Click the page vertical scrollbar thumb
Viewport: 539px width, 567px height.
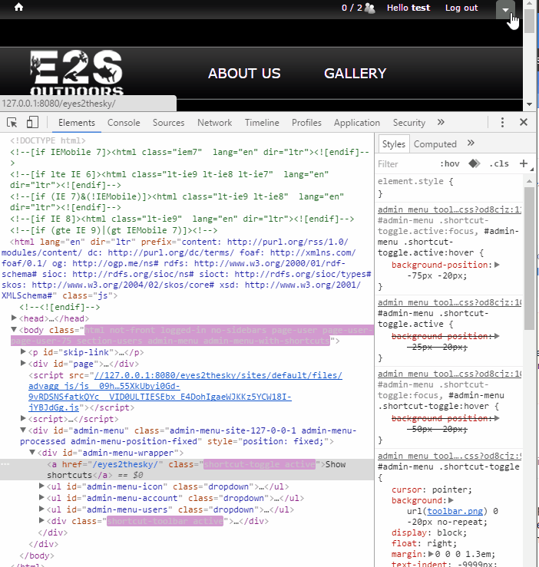(x=530, y=21)
